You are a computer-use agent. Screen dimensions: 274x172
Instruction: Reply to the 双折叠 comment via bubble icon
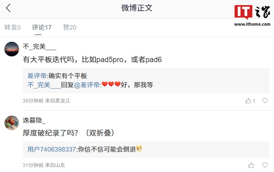265,165
